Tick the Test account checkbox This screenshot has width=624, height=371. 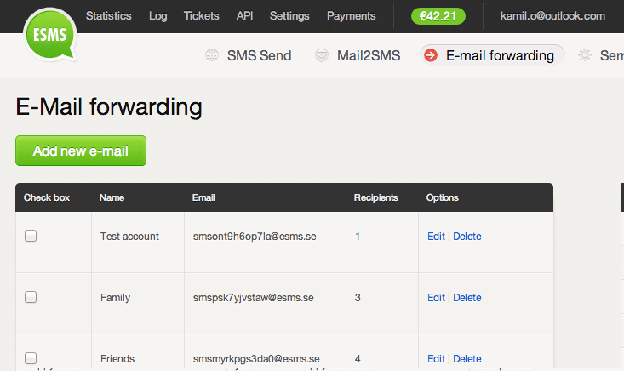[x=31, y=236]
